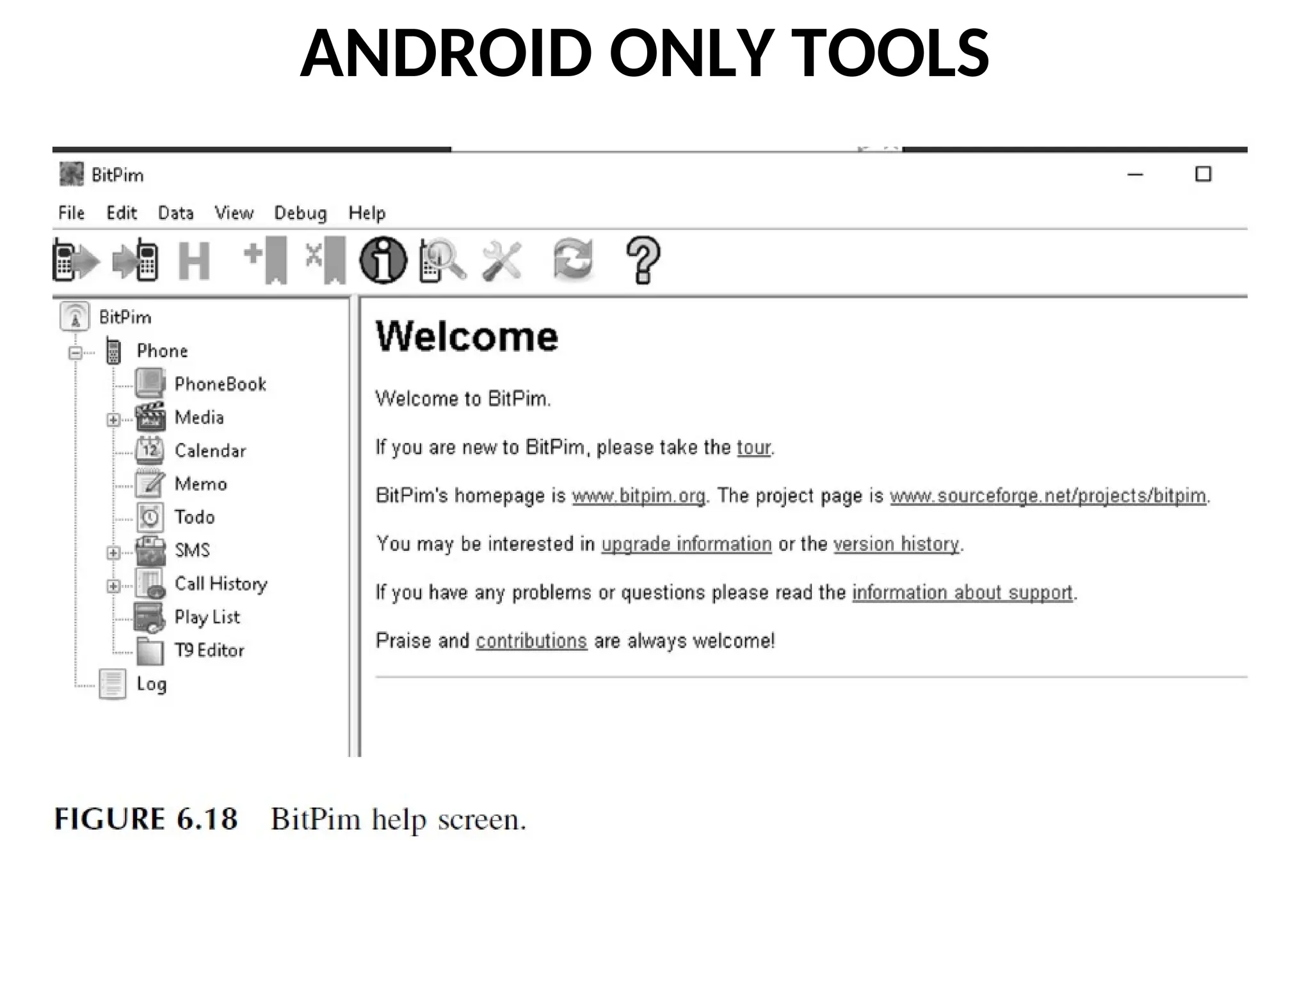Screen dimensions: 1311x983
Task: Maximize the BitPim window
Action: 1203,174
